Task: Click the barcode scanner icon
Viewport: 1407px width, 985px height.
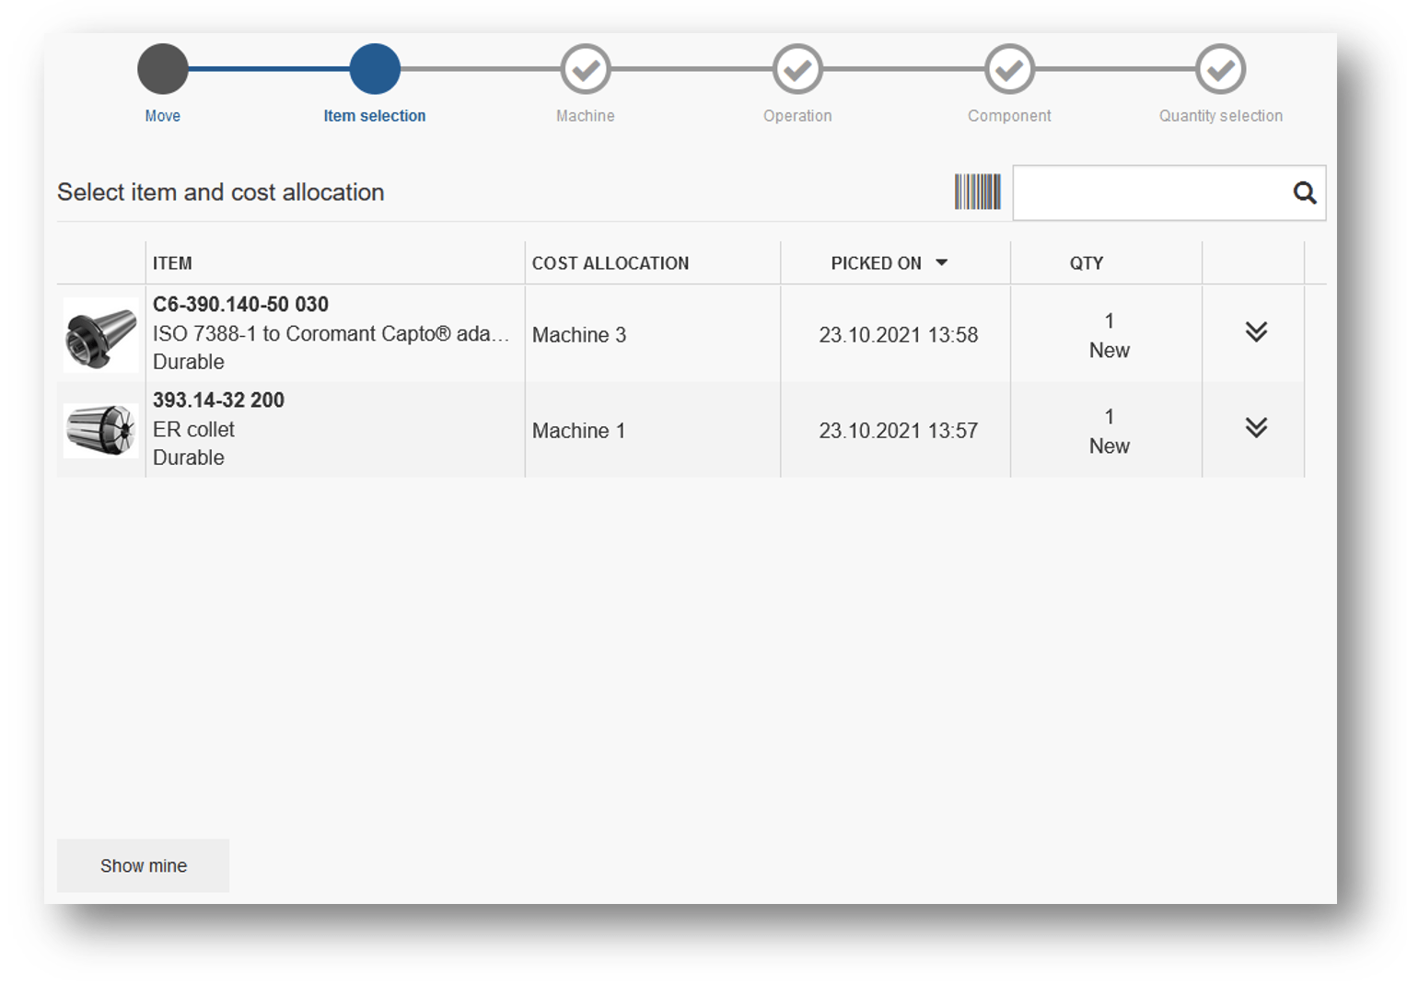Action: tap(977, 191)
